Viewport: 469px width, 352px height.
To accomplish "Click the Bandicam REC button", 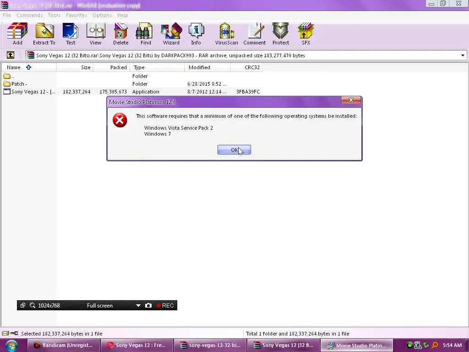I will pos(165,305).
